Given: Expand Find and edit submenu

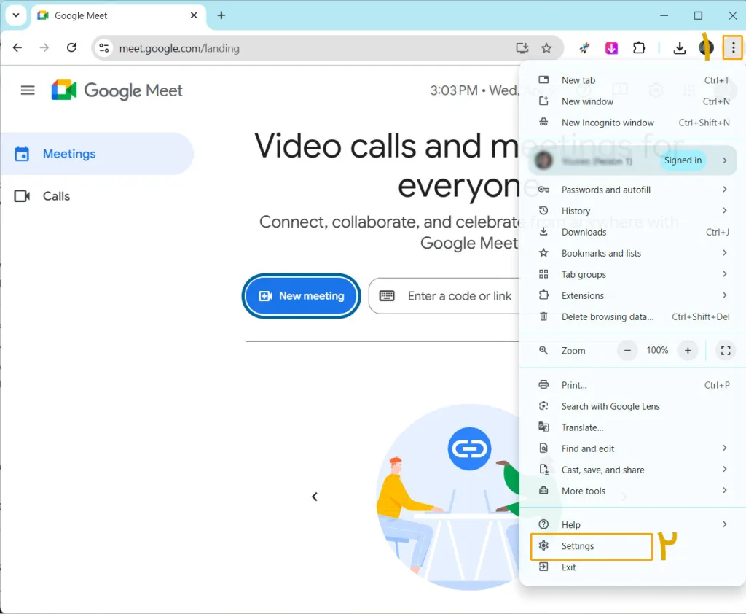Looking at the screenshot, I should [x=633, y=448].
